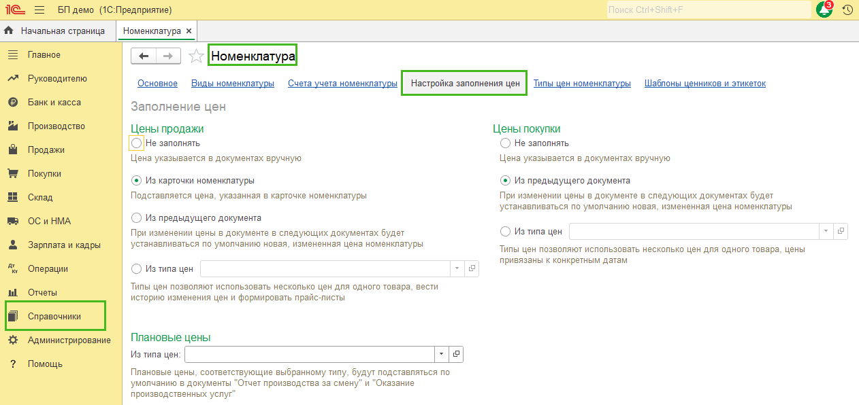Close the Номенклатура tab
The height and width of the screenshot is (405, 859).
click(x=189, y=31)
